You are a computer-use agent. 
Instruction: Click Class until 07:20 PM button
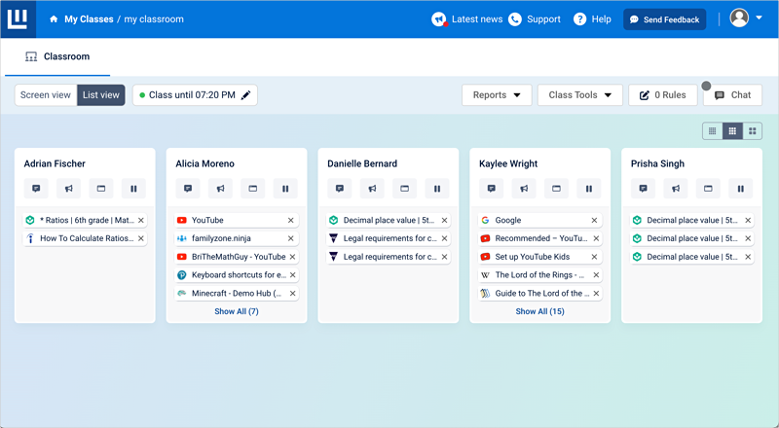[195, 94]
